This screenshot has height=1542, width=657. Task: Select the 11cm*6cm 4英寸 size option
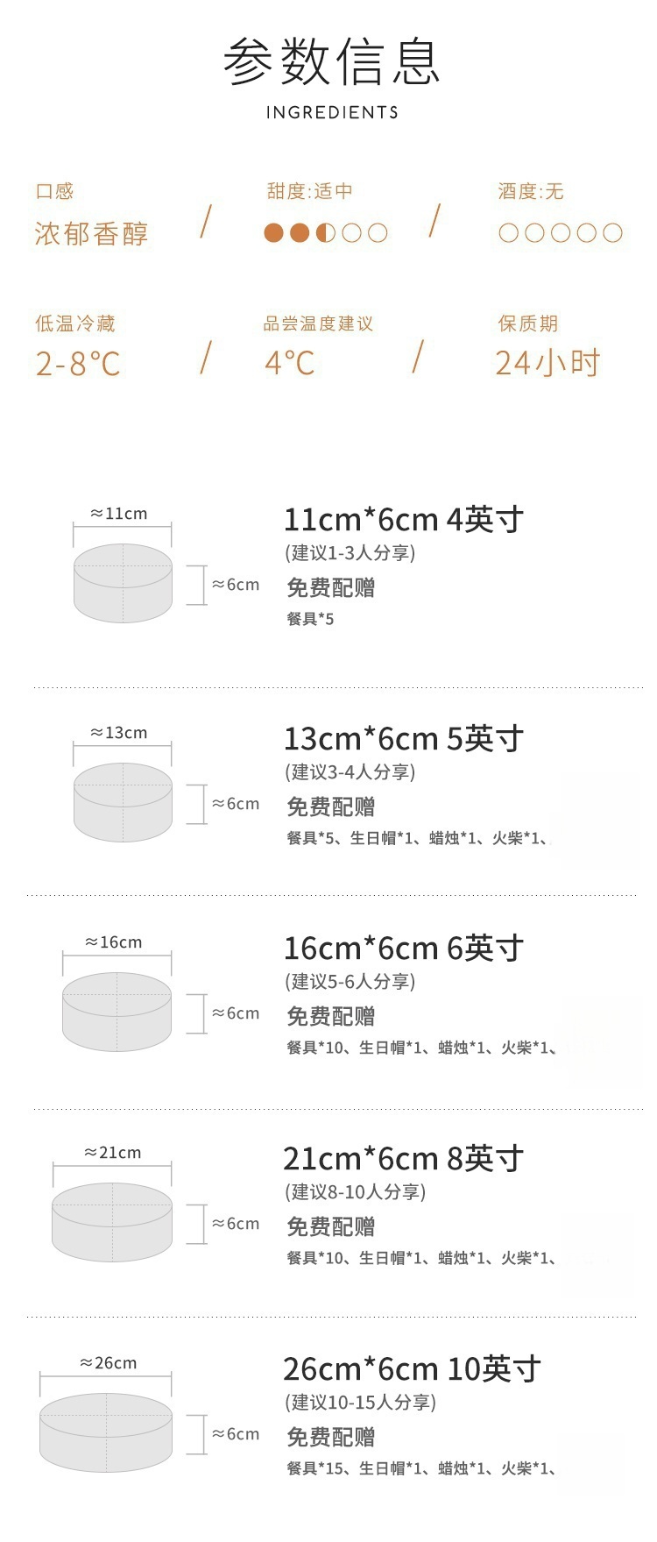coord(403,520)
